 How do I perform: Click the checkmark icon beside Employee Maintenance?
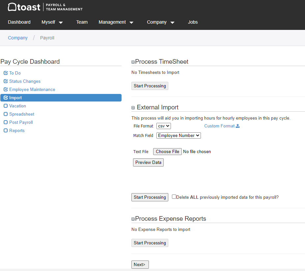[x=5, y=89]
